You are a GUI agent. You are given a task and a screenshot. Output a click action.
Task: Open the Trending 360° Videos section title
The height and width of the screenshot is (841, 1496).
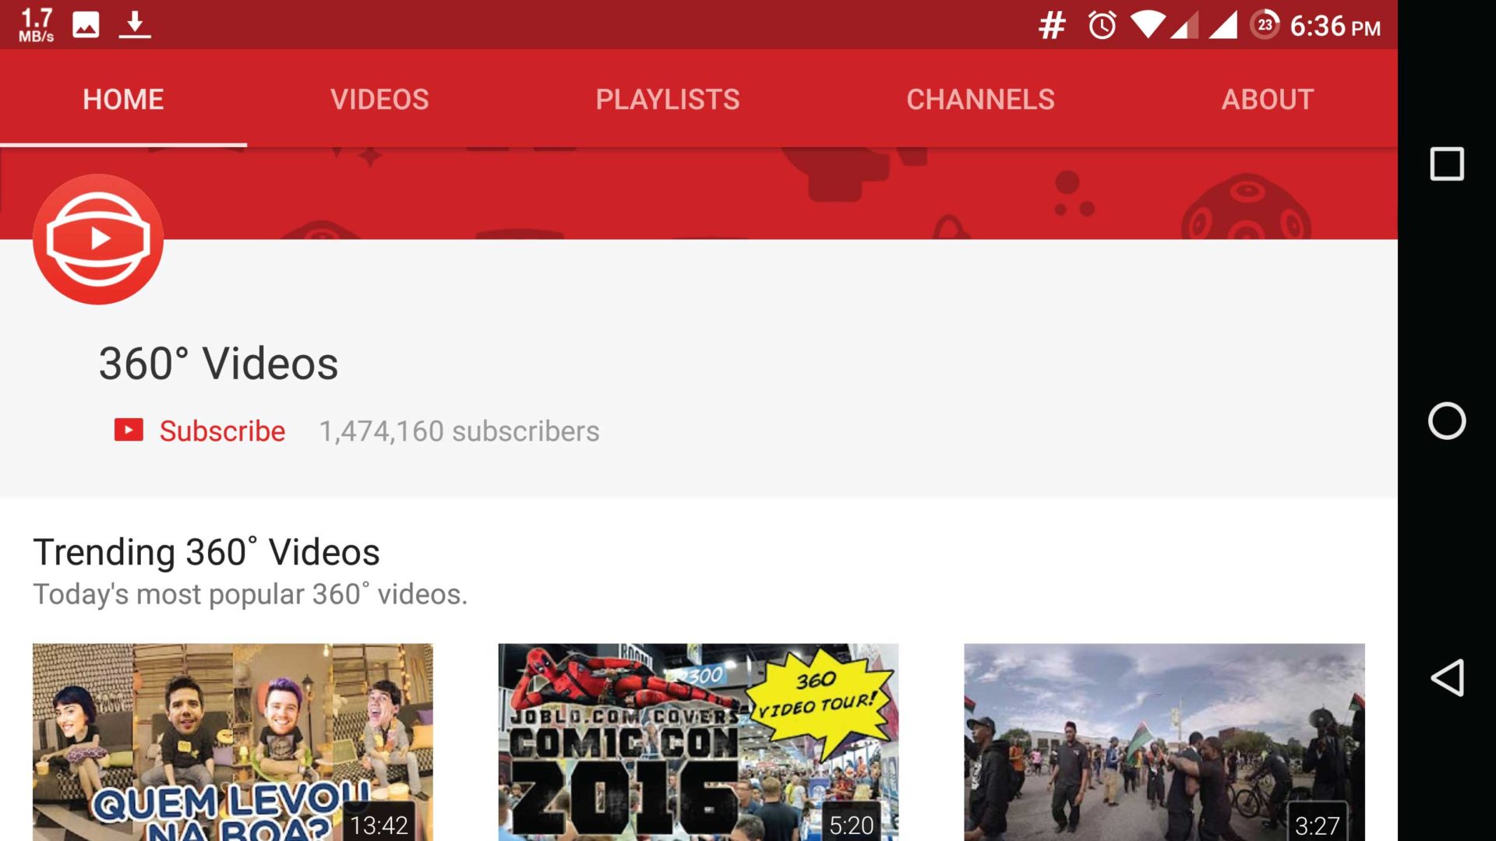206,552
